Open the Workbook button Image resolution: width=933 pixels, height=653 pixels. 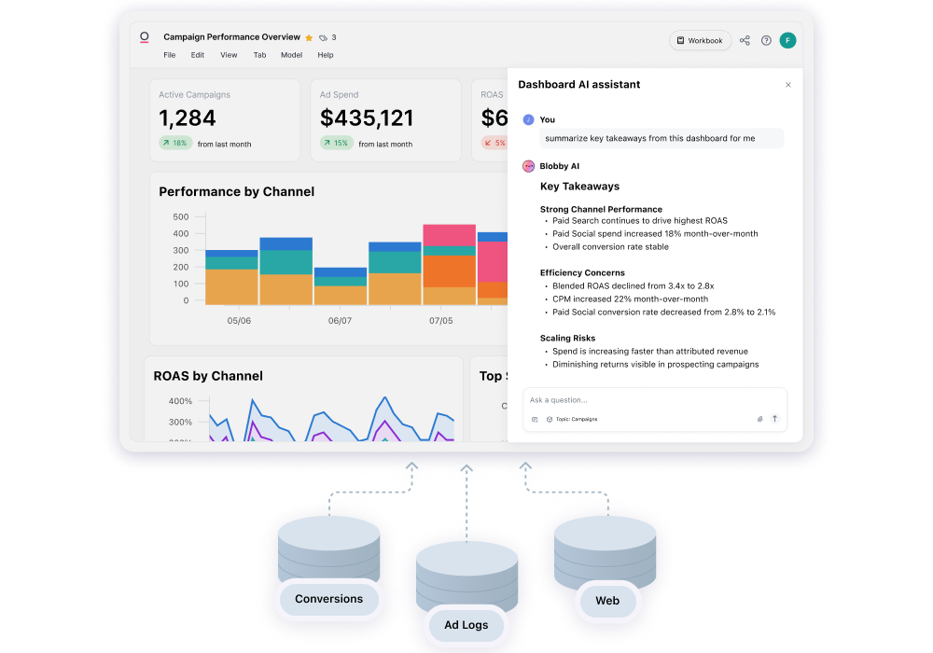(x=700, y=40)
